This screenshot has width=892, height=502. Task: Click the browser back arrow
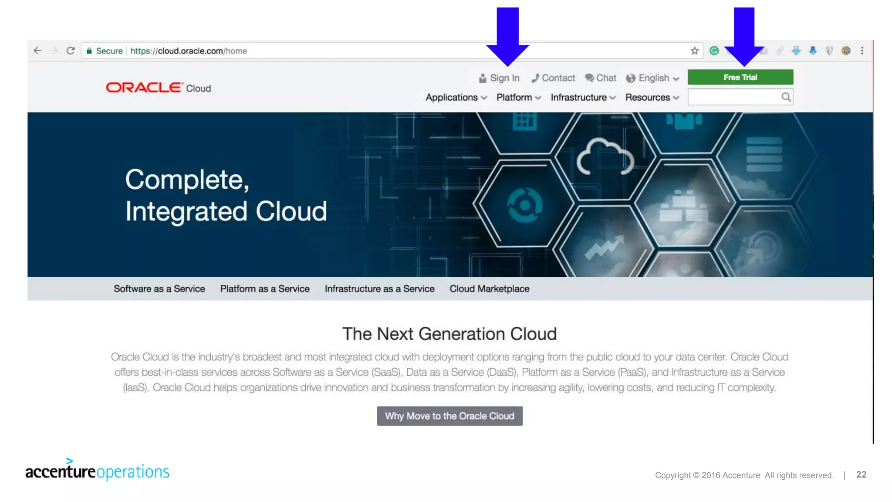click(37, 51)
